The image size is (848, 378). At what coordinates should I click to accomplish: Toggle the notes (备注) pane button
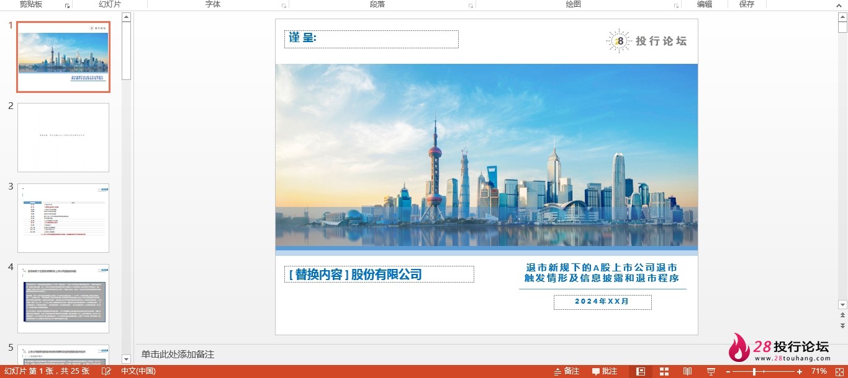tap(567, 371)
